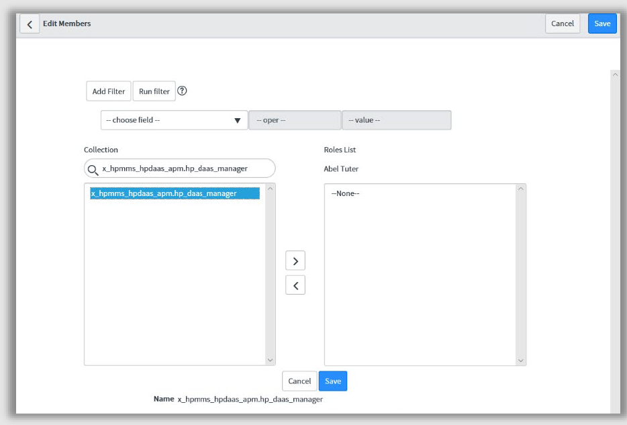
Task: Click the right arrow to add selected role
Action: 295,260
